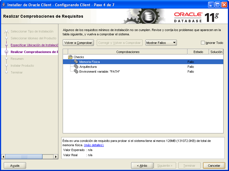This screenshot has width=229, height=171.
Task: Click the Fallo status of Arquitectura
Action: pos(191,67)
